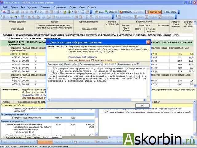Open the Вид документа dropdown
The height and width of the screenshot is (148, 197).
pos(62,17)
